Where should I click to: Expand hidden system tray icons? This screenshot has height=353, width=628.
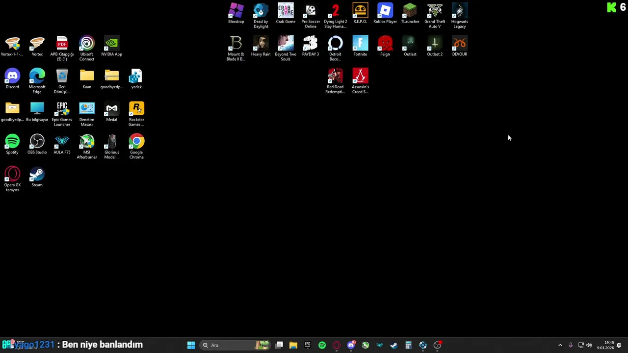[560, 345]
